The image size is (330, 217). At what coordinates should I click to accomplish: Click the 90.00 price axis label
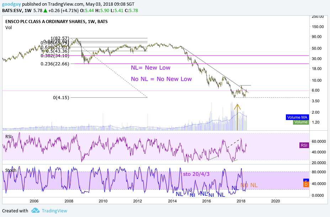(x=317, y=37)
